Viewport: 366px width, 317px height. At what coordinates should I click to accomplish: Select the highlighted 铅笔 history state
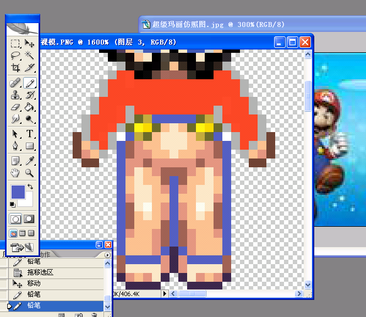point(56,305)
